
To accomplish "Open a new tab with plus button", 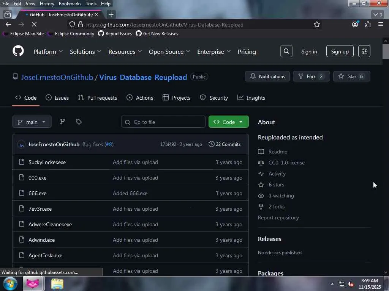I will [111, 15].
